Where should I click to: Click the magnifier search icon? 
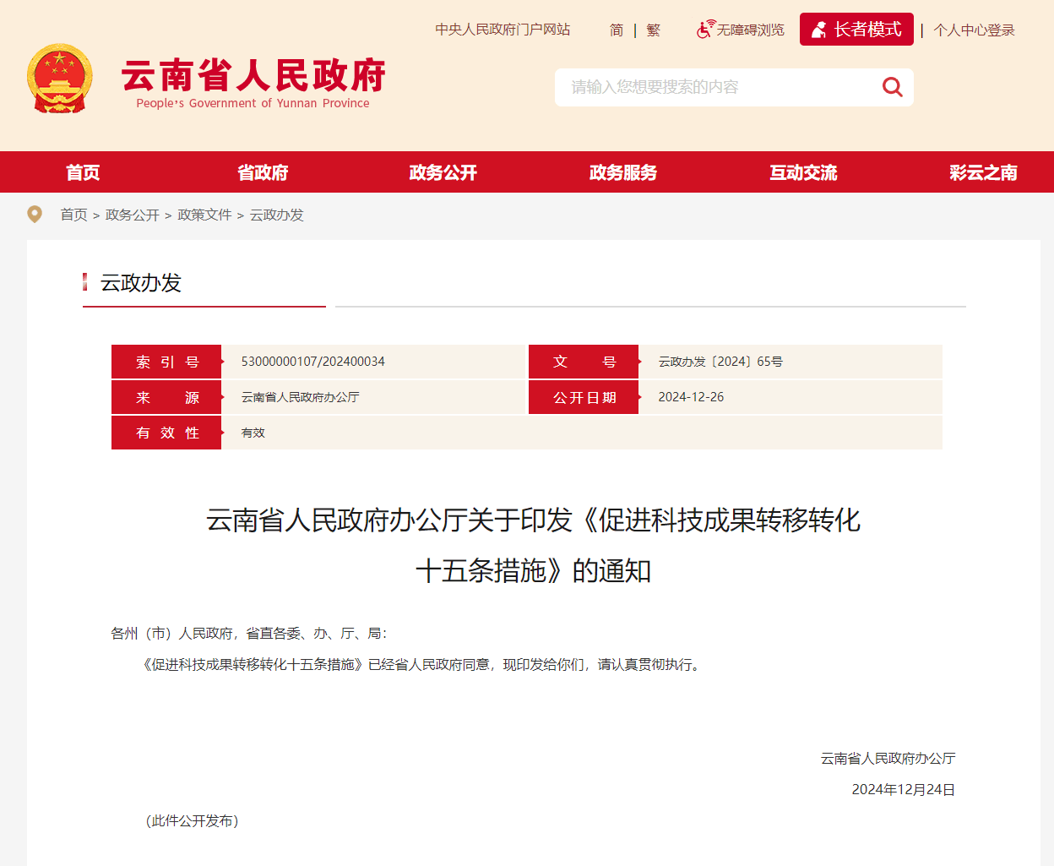click(x=892, y=87)
